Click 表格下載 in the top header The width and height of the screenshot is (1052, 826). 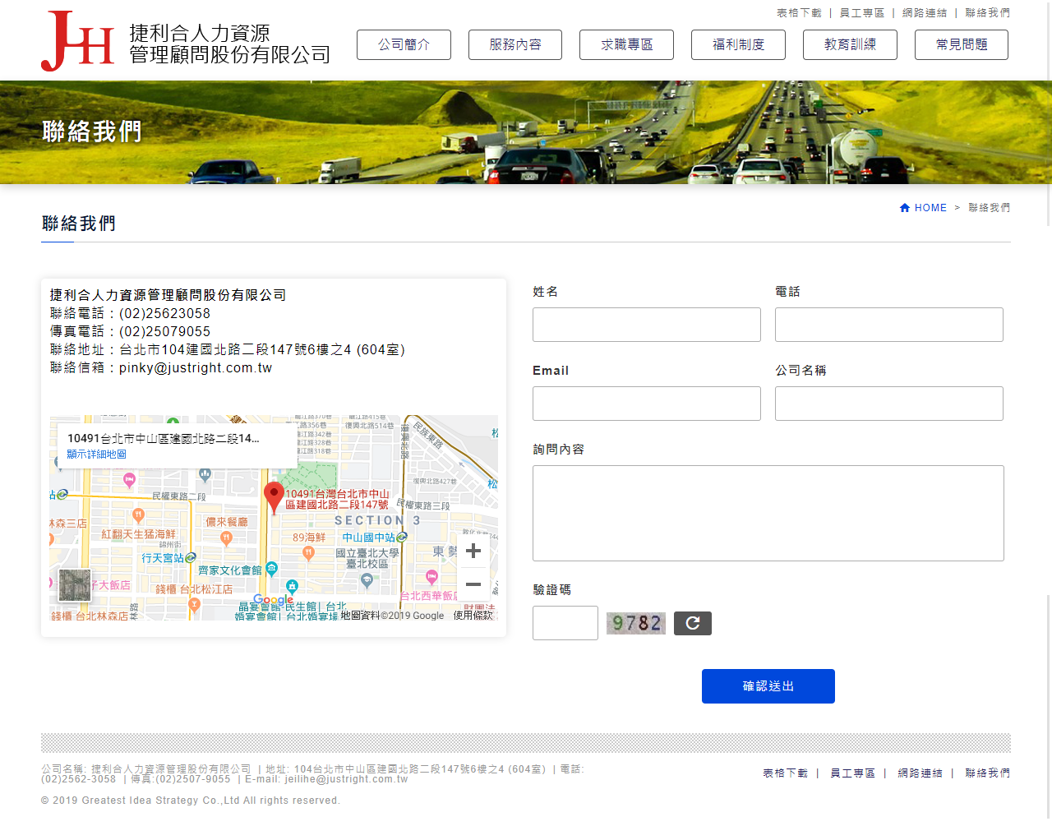[x=799, y=13]
